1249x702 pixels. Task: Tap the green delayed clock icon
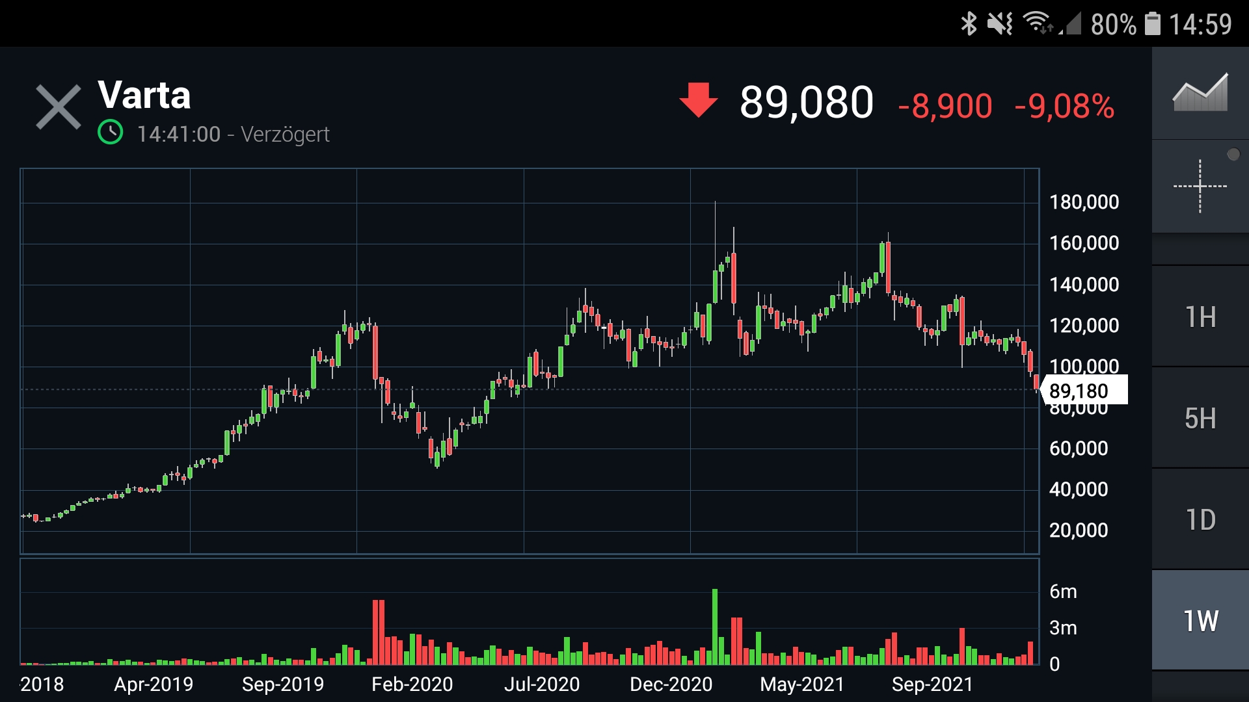click(111, 133)
